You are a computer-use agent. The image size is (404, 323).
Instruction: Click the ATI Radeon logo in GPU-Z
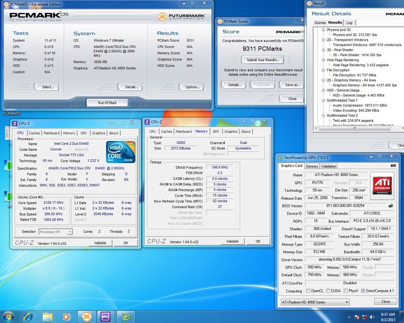pyautogui.click(x=382, y=186)
